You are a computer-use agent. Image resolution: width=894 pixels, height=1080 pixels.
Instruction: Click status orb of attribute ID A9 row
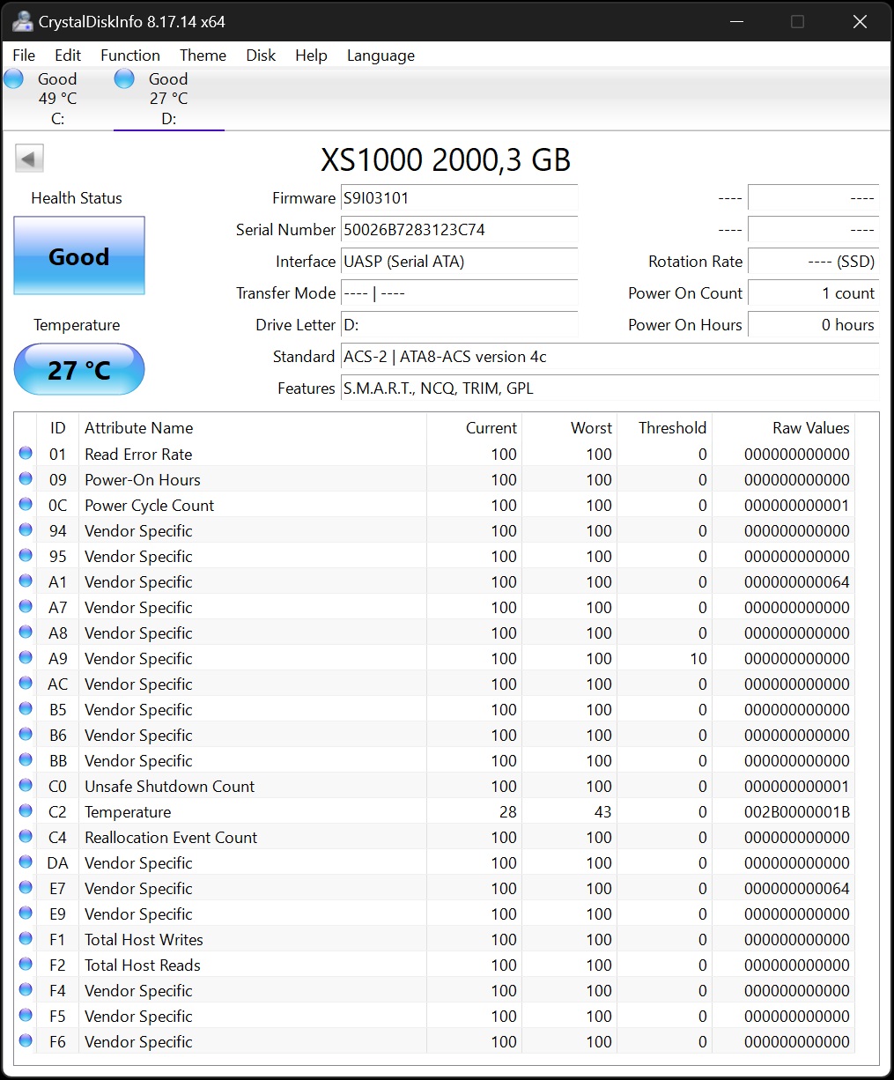[x=26, y=658]
